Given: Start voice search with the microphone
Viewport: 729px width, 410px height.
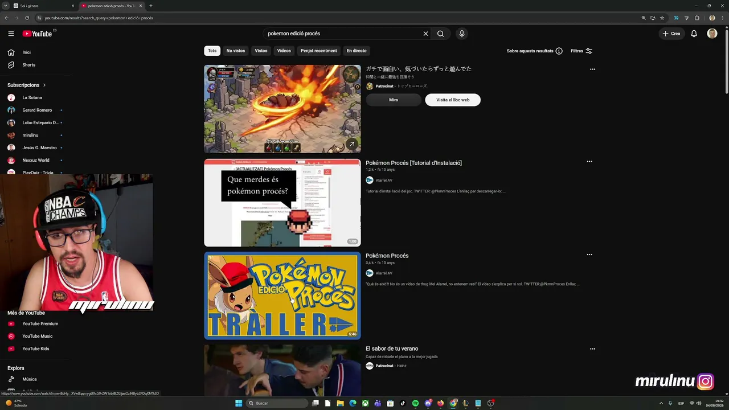Looking at the screenshot, I should (x=462, y=34).
